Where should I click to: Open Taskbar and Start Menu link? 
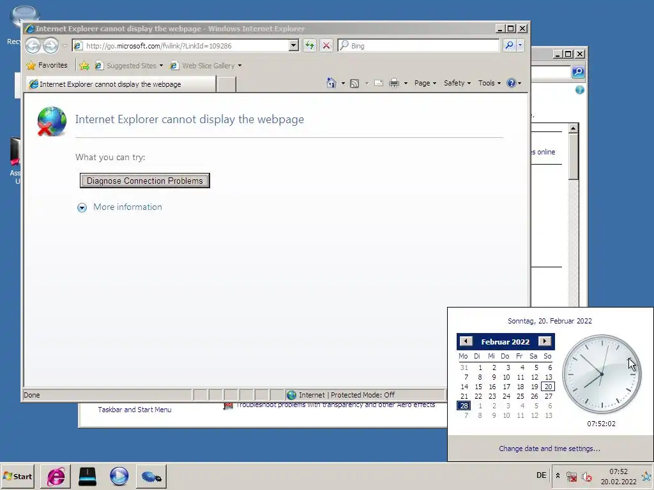click(135, 410)
